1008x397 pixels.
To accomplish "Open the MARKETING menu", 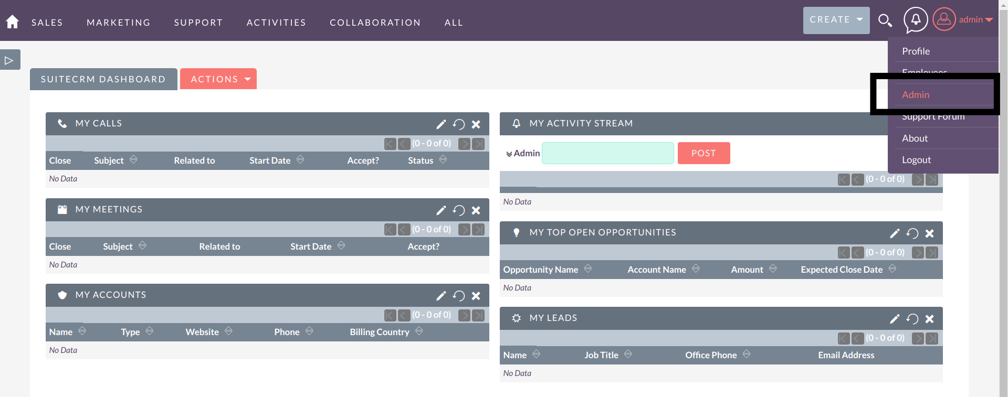I will coord(119,23).
